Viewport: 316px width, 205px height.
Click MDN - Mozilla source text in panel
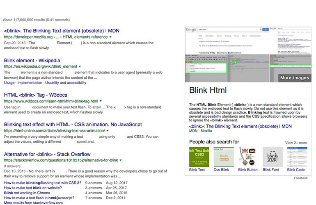tap(201, 131)
